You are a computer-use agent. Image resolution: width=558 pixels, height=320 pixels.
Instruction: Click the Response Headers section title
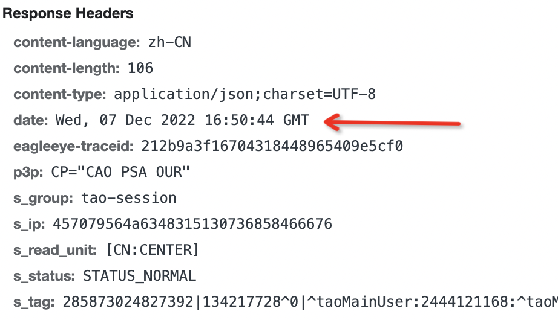pos(68,14)
